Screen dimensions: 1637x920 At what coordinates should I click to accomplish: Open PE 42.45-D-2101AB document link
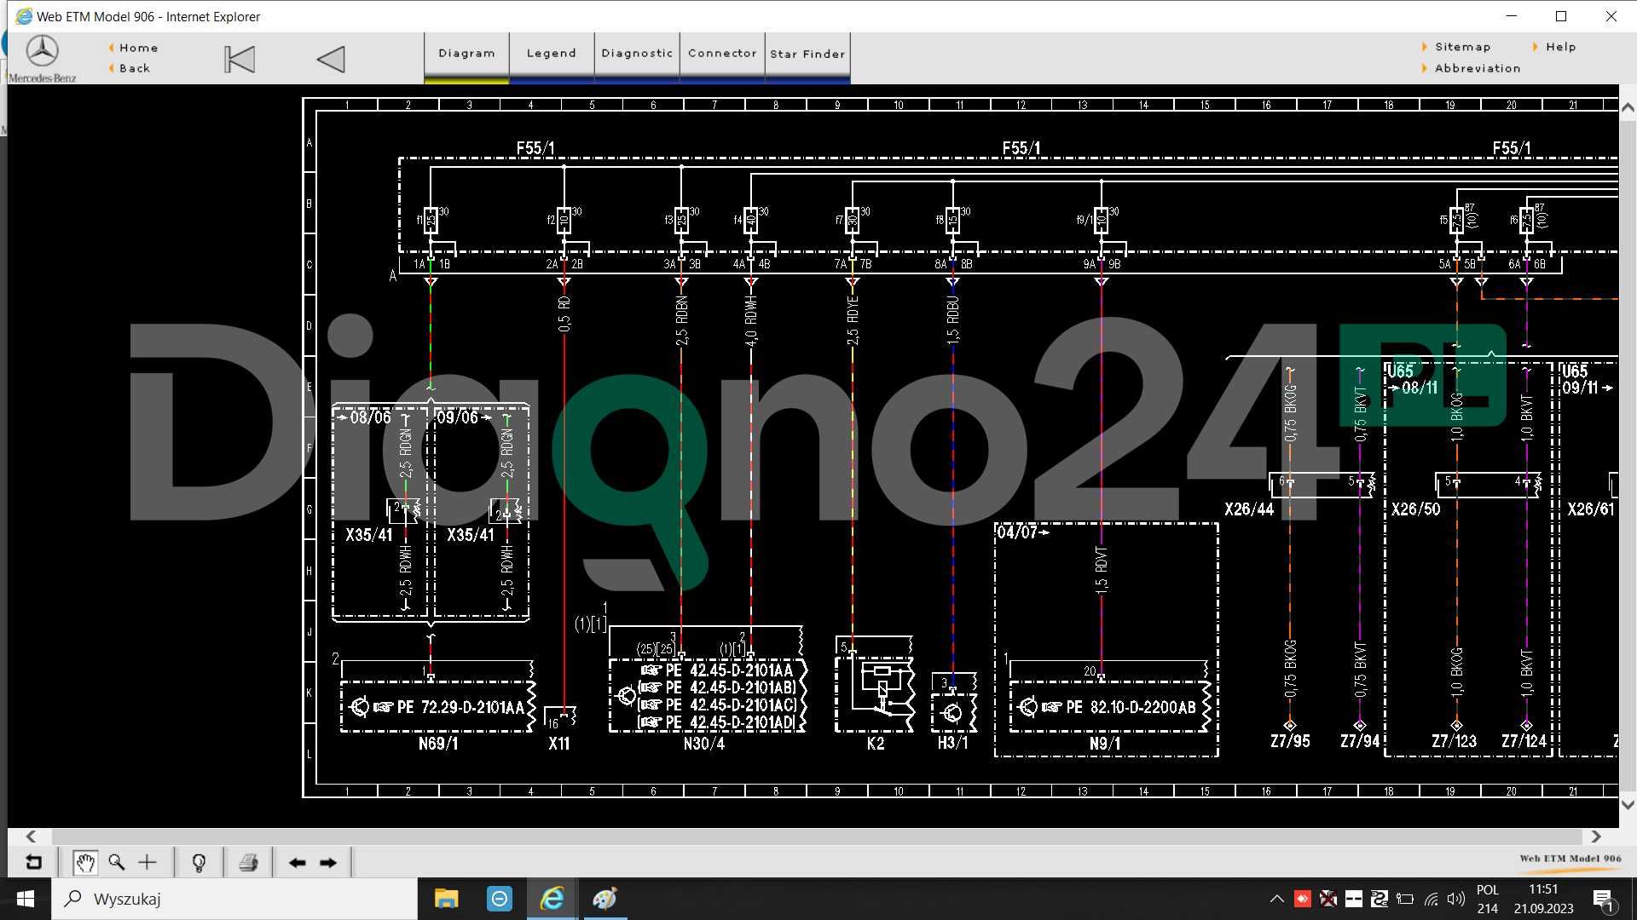(x=717, y=687)
